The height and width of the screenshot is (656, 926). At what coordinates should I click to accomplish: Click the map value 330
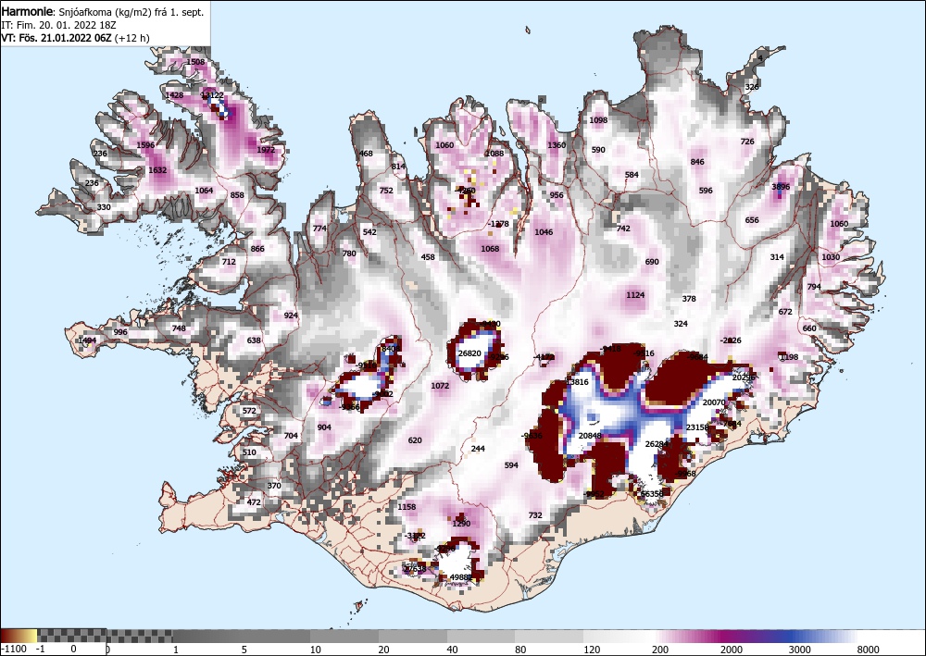tap(104, 207)
